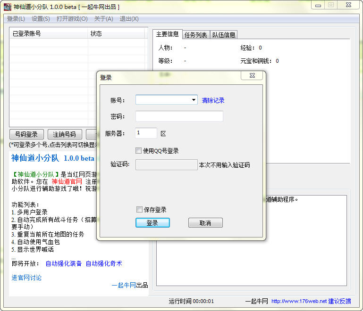Open the 设置(S) menu
The height and width of the screenshot is (311, 363).
click(x=41, y=19)
